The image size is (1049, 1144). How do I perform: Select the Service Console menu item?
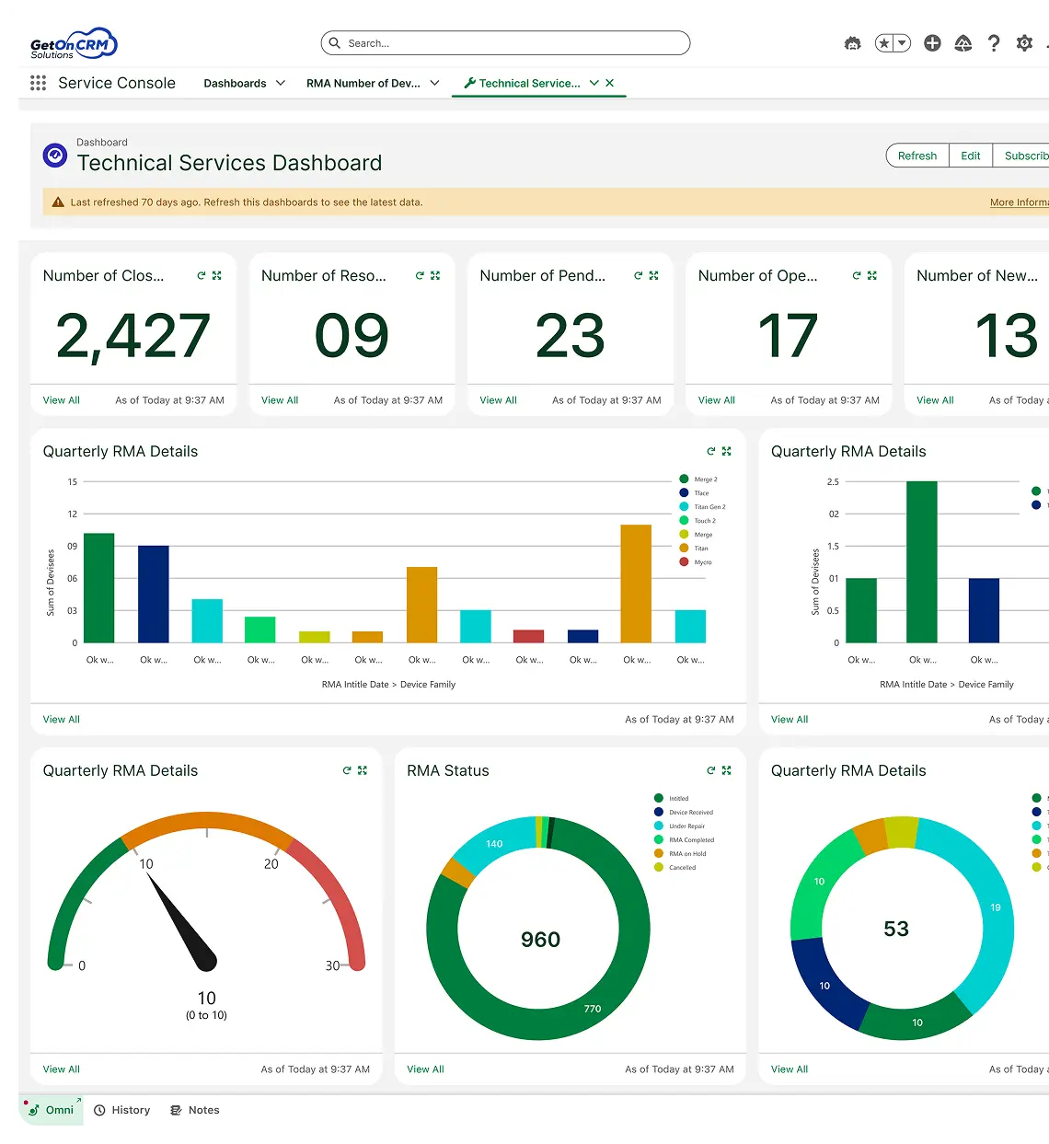tap(117, 83)
